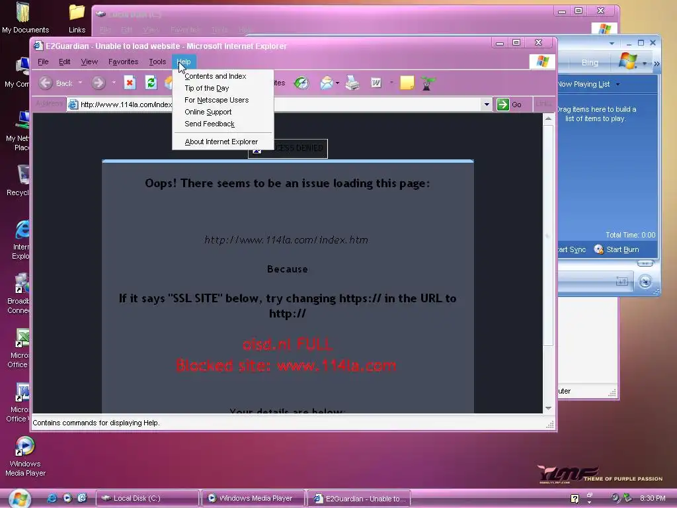
Task: Click the vertical scrollbar thumb in Internet Explorer
Action: coord(548,235)
